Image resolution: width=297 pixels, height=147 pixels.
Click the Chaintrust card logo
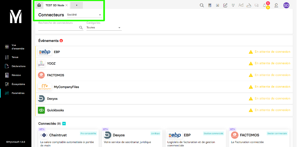(x=44, y=135)
